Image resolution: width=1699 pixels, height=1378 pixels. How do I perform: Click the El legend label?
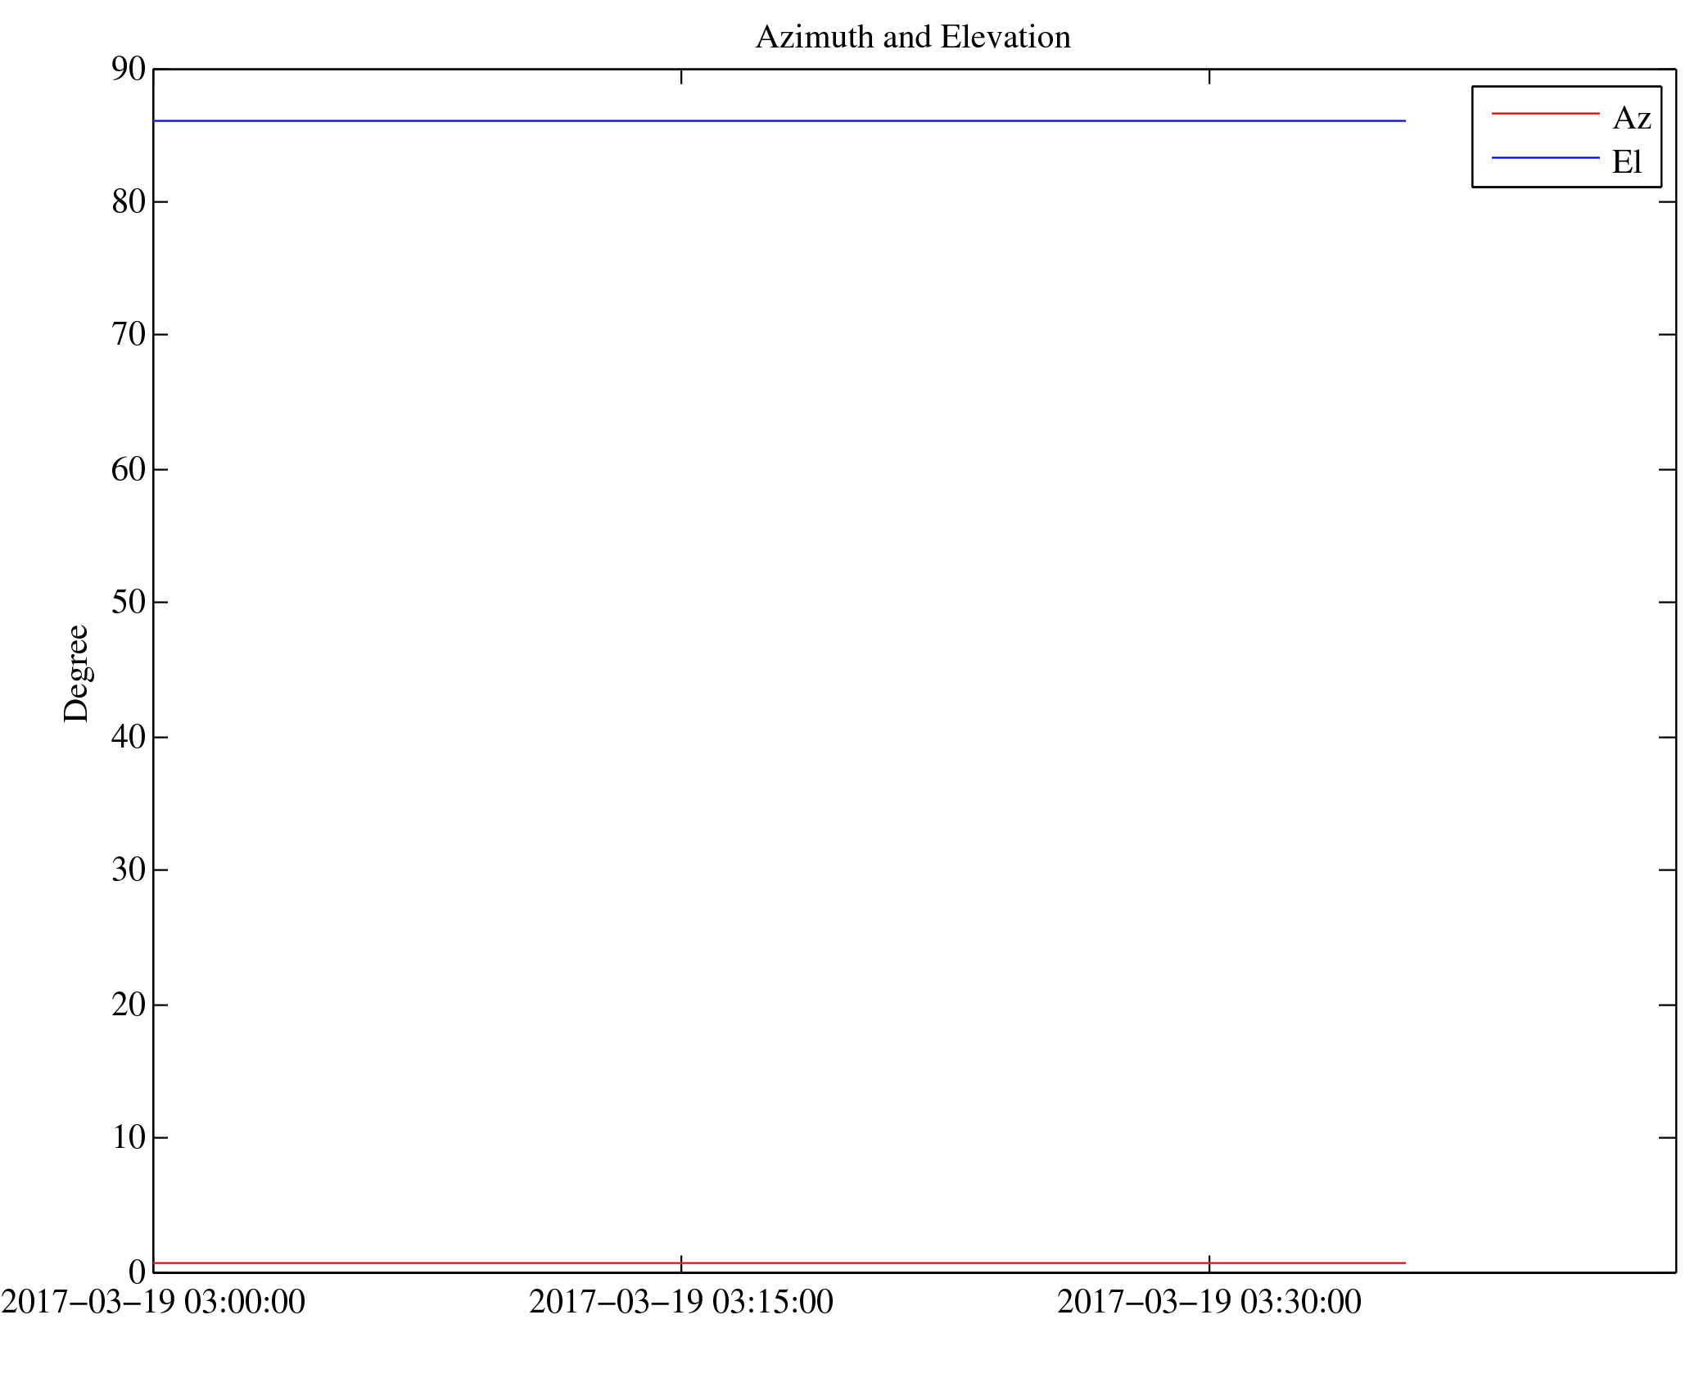coord(1626,162)
